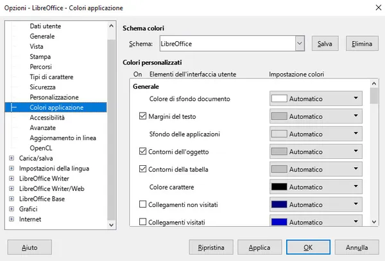Expand the Impostazioni della lingua node
This screenshot has width=385, height=261.
12,168
